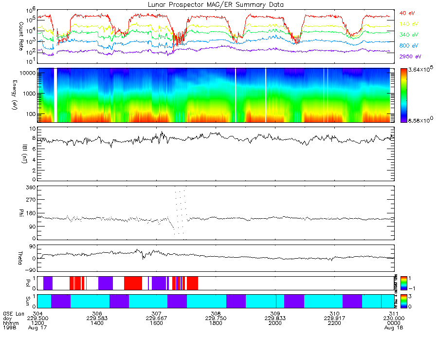
Task: Click the "311" GSE longitude tick label
Action: pyautogui.click(x=394, y=314)
